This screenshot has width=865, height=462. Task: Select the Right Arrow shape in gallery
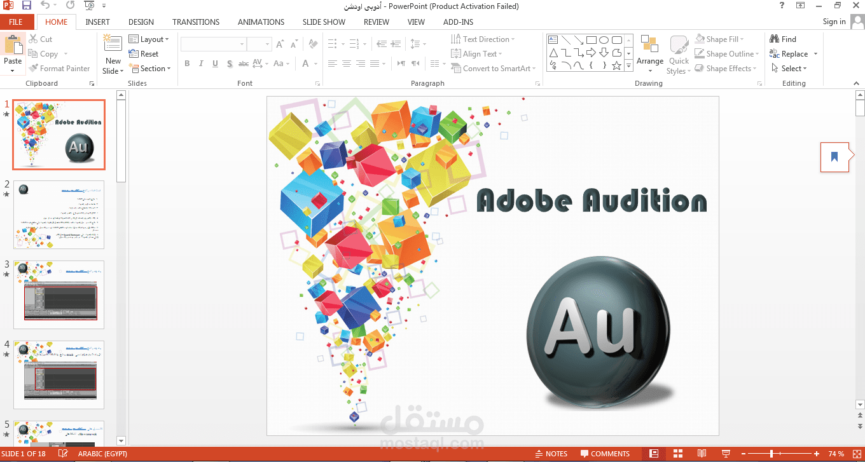592,52
